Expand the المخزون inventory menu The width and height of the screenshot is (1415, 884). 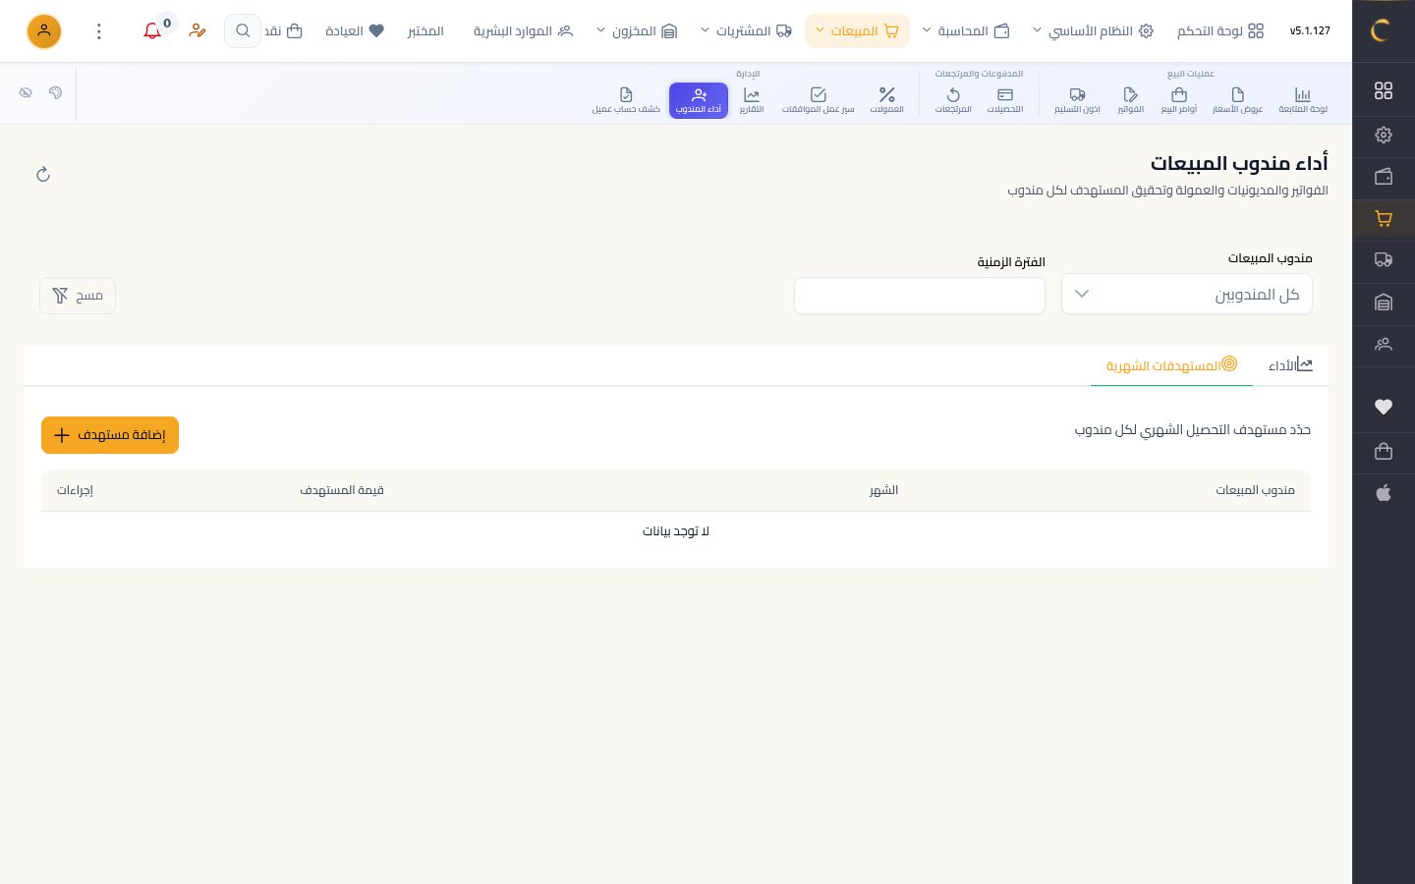point(637,31)
